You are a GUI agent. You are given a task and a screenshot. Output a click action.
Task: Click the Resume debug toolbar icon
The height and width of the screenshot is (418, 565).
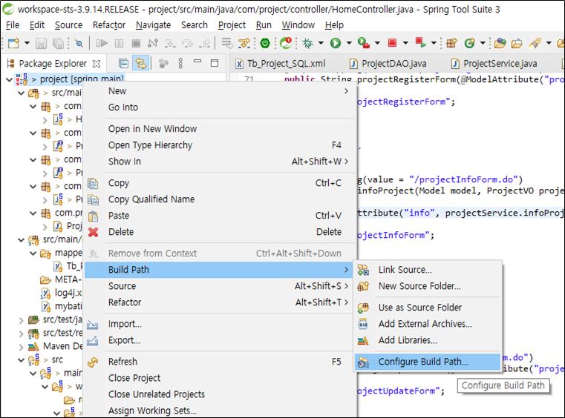click(102, 43)
